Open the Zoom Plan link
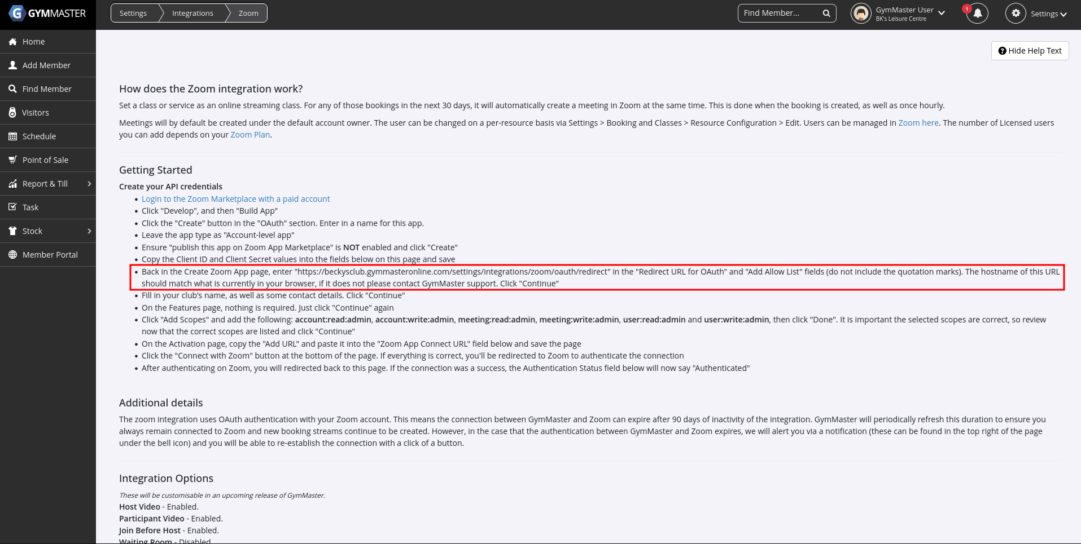The image size is (1081, 544). click(250, 135)
